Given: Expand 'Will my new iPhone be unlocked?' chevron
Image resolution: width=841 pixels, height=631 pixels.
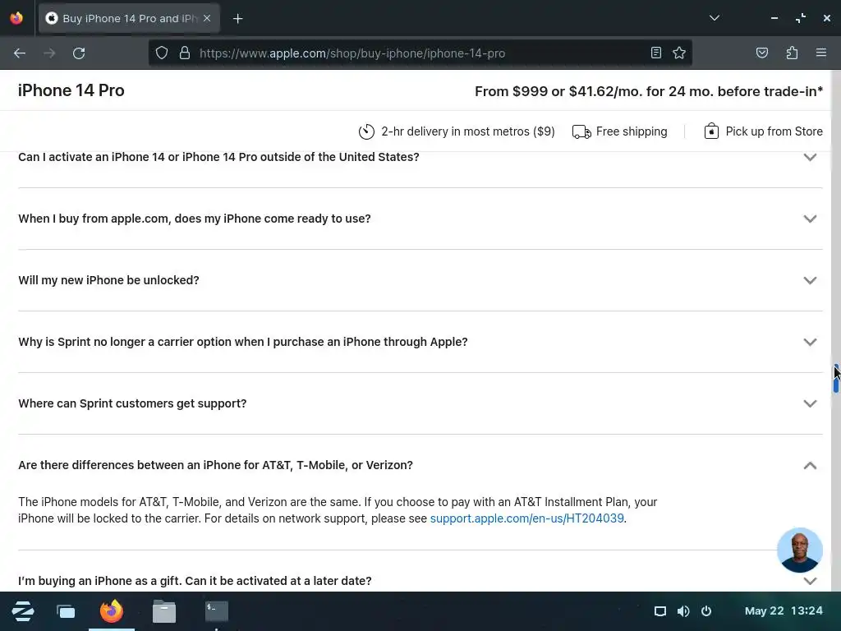Looking at the screenshot, I should click(810, 281).
